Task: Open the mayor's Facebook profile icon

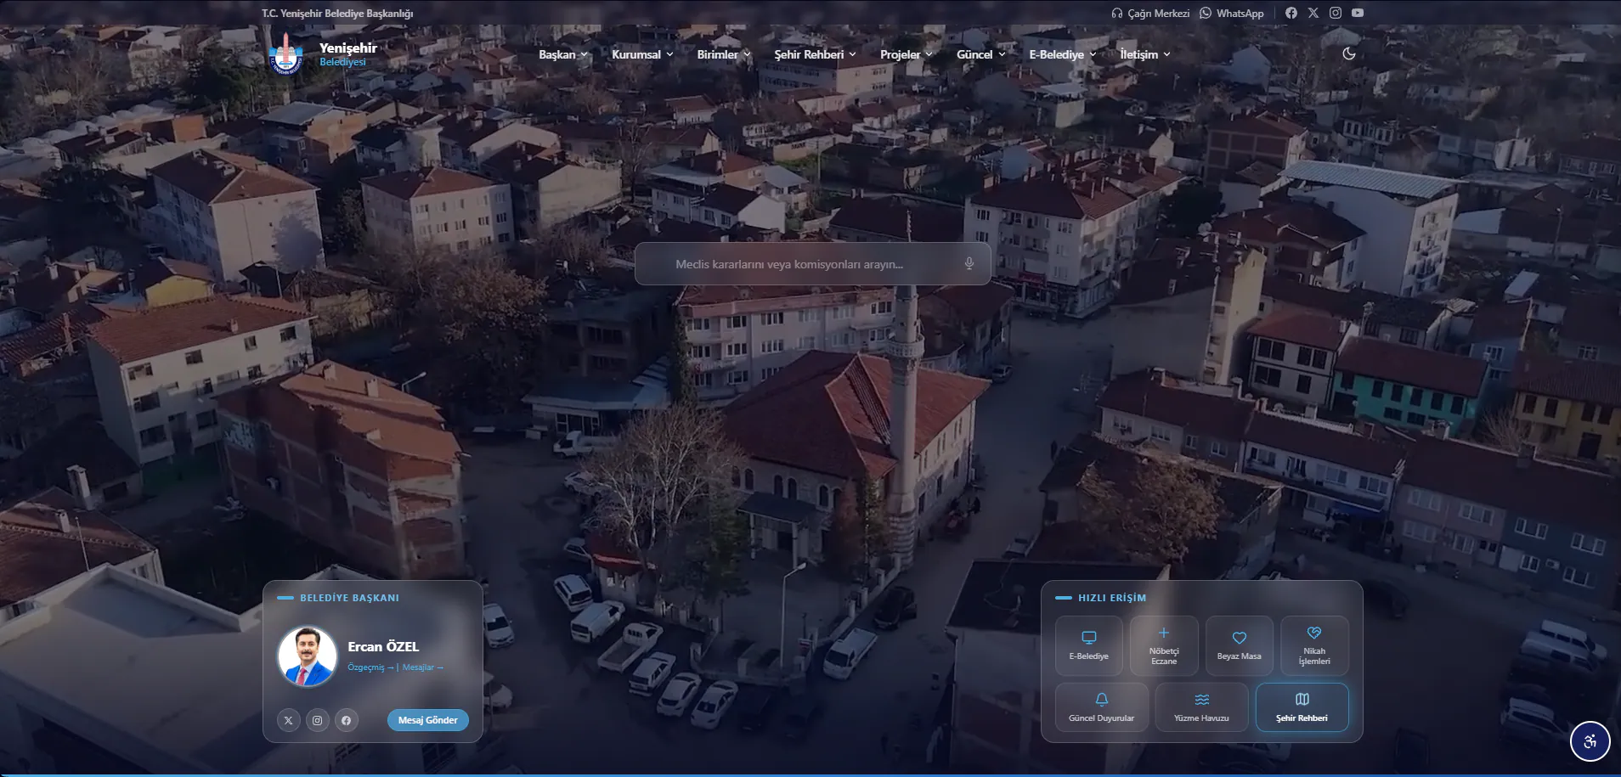Action: (x=347, y=720)
